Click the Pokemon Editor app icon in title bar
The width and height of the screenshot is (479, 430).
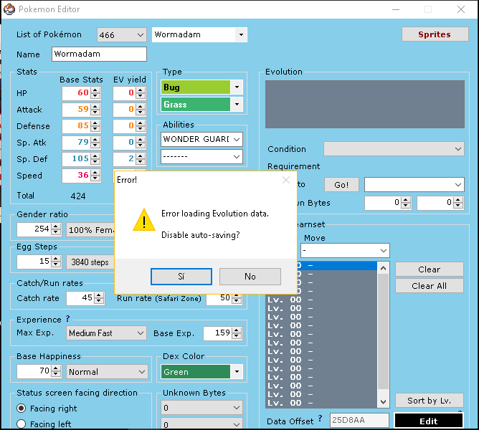tap(9, 9)
